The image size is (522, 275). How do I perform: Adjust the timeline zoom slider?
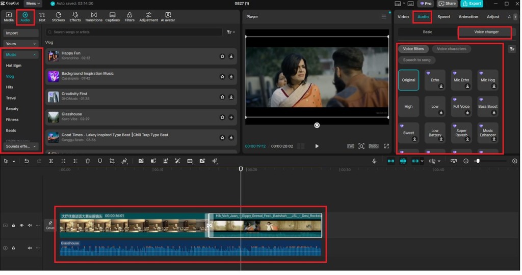(478, 161)
